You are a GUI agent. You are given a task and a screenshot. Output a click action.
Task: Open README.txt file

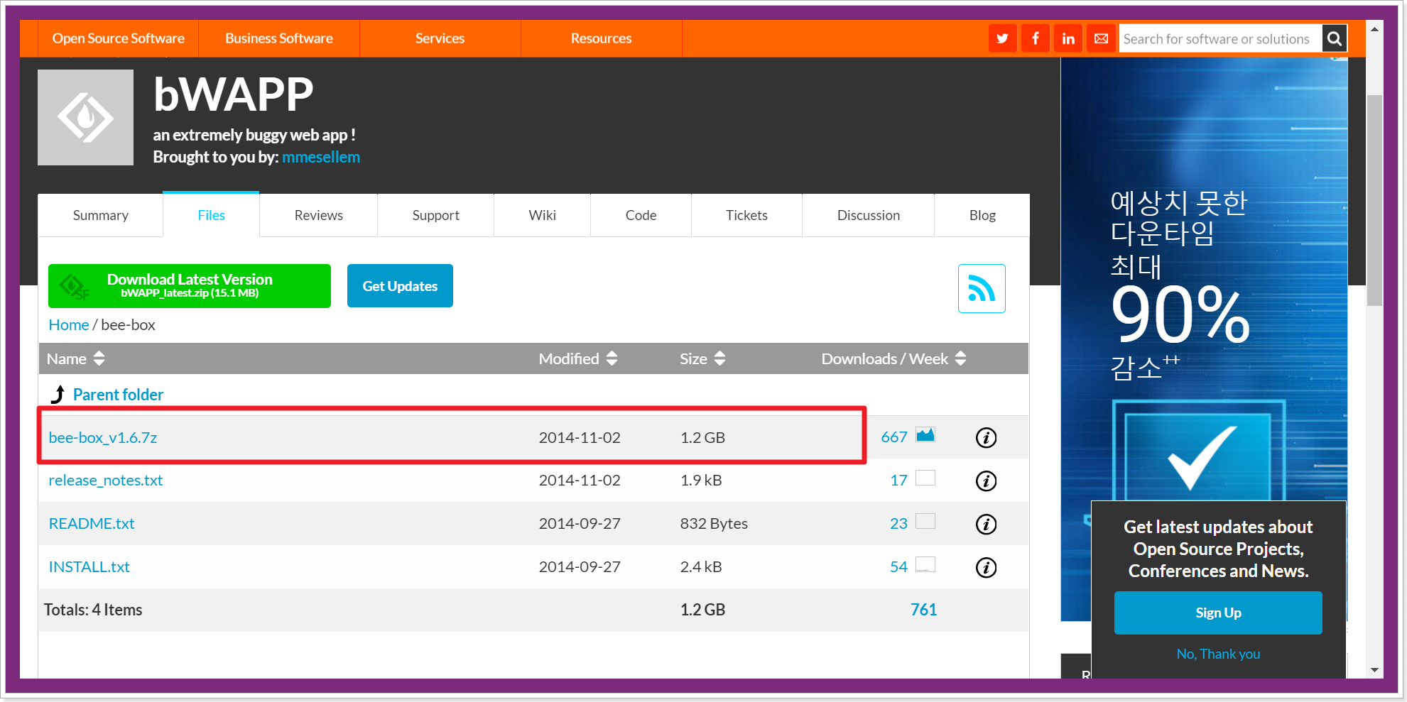click(x=92, y=524)
